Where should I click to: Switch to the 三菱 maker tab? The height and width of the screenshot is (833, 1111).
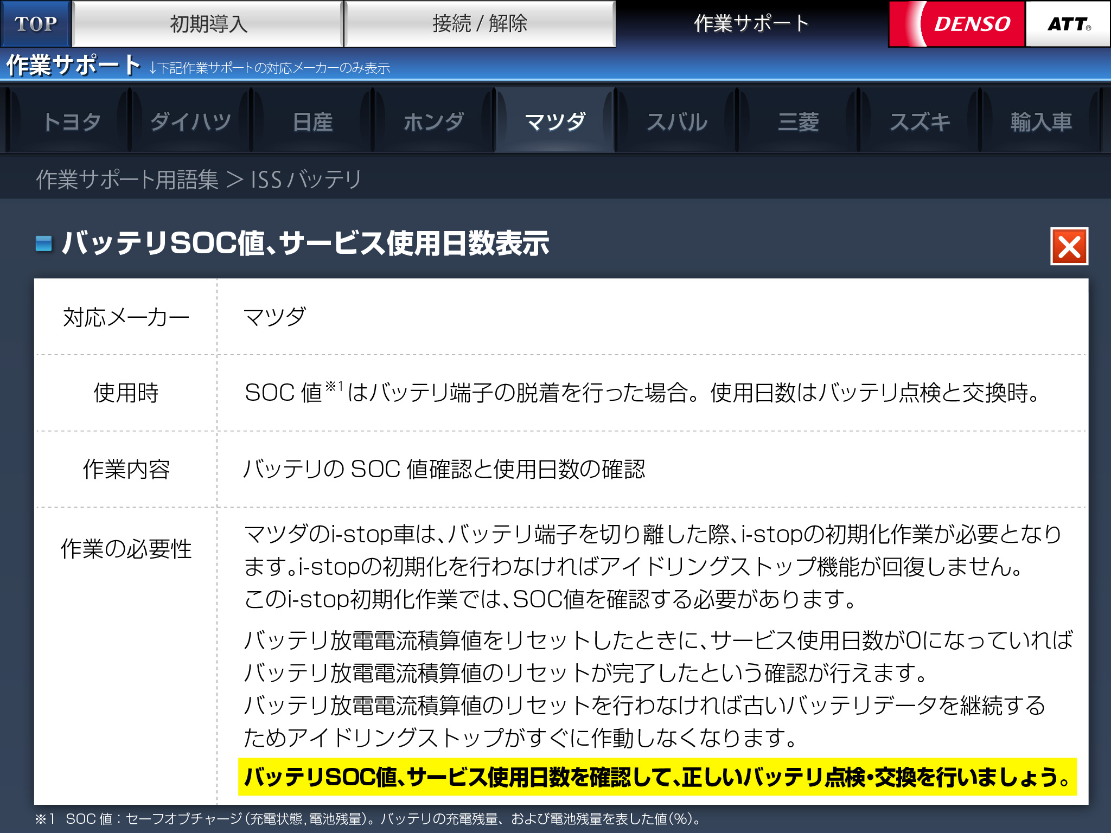pos(798,121)
